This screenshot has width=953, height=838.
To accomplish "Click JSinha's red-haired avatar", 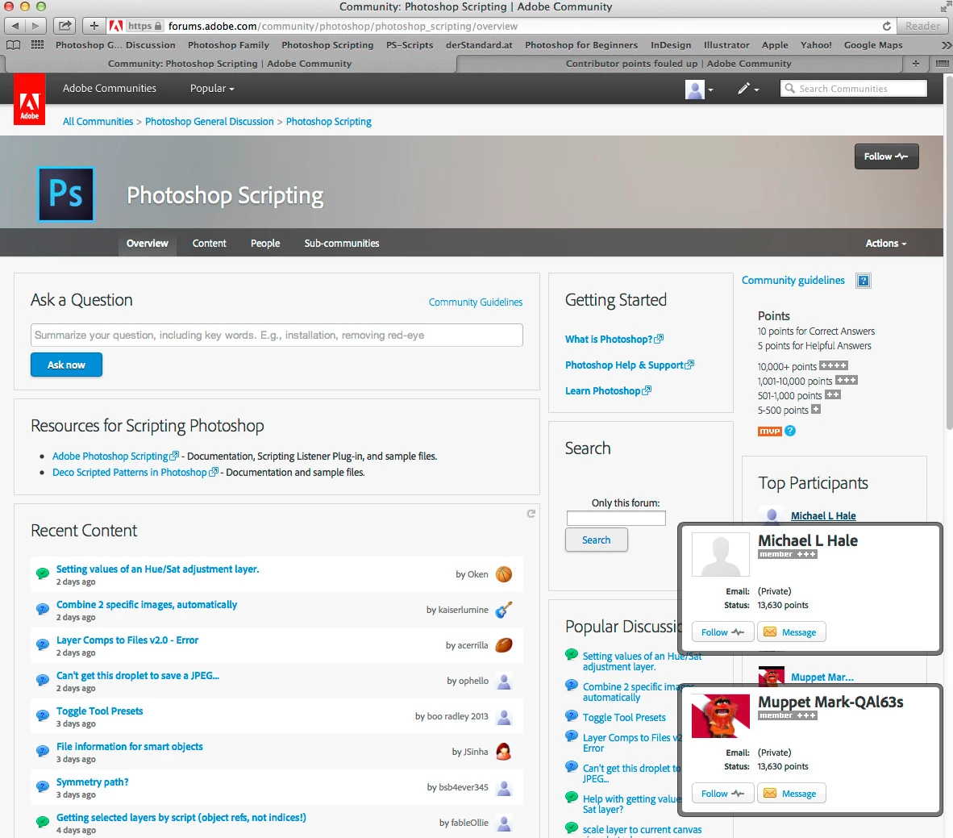I will [504, 752].
